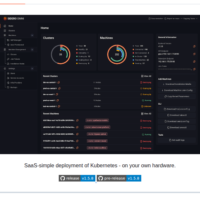Open the Home item in the sidebar

[x=11, y=26]
